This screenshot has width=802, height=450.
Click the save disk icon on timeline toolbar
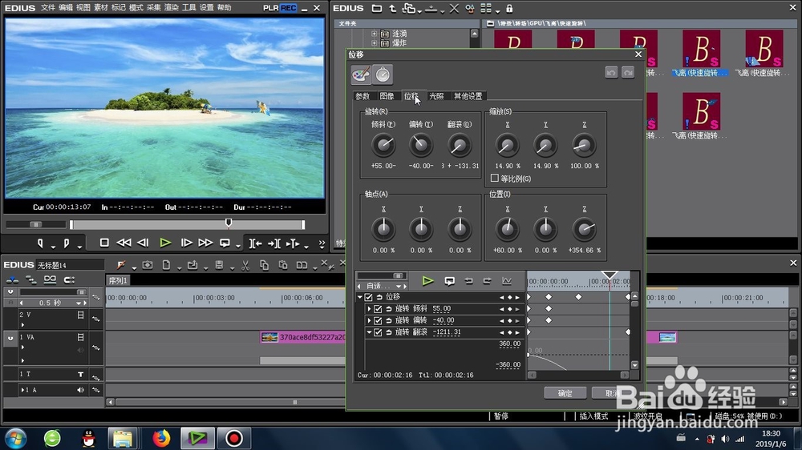219,265
